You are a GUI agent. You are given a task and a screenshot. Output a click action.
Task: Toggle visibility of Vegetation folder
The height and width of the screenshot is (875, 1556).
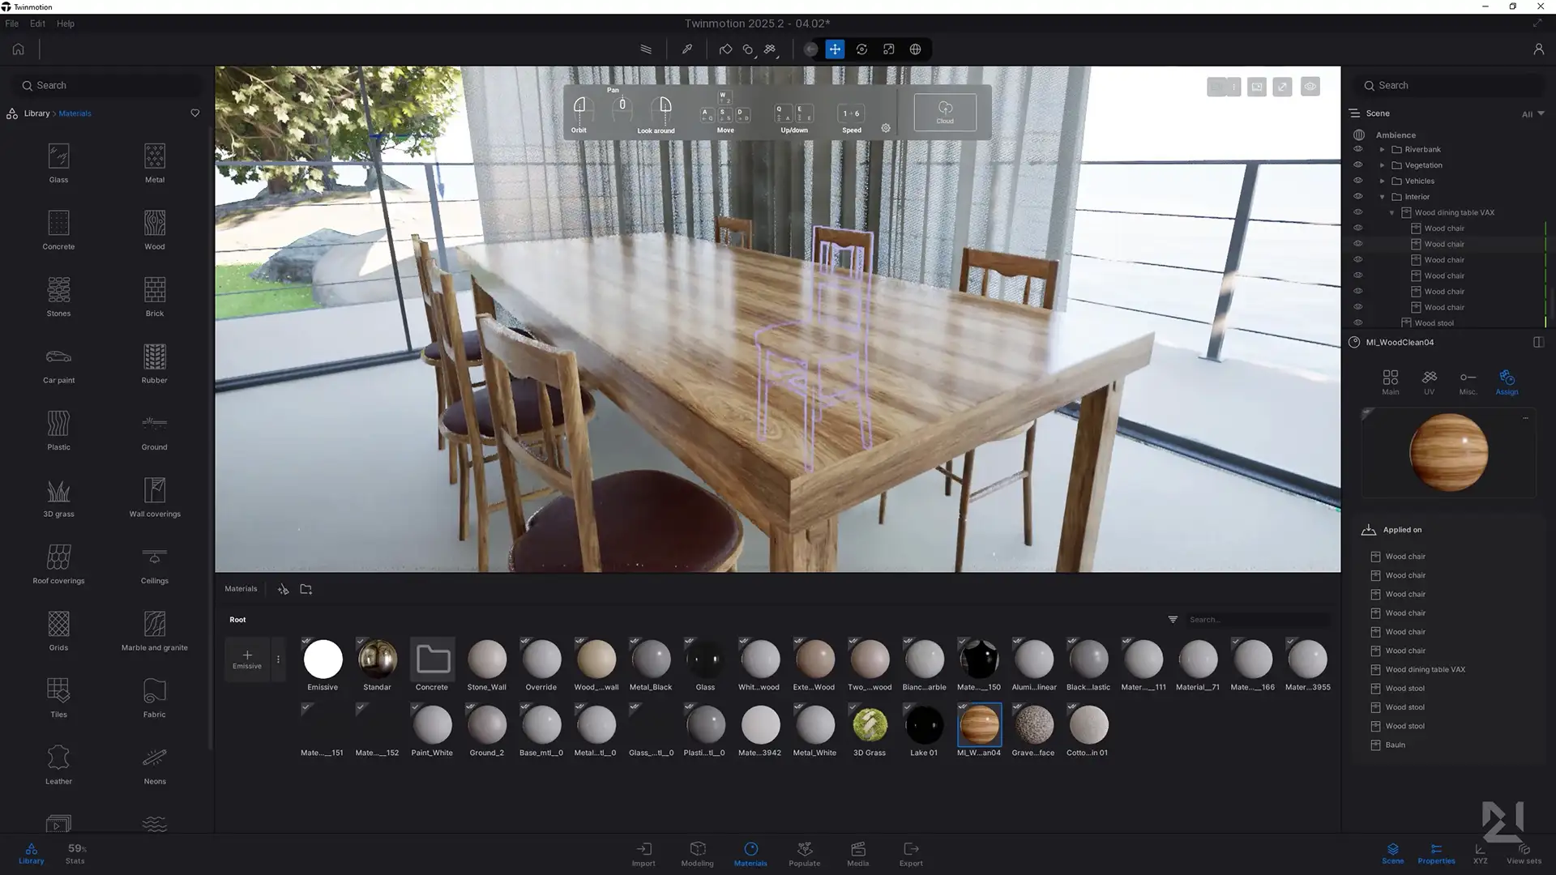tap(1358, 165)
